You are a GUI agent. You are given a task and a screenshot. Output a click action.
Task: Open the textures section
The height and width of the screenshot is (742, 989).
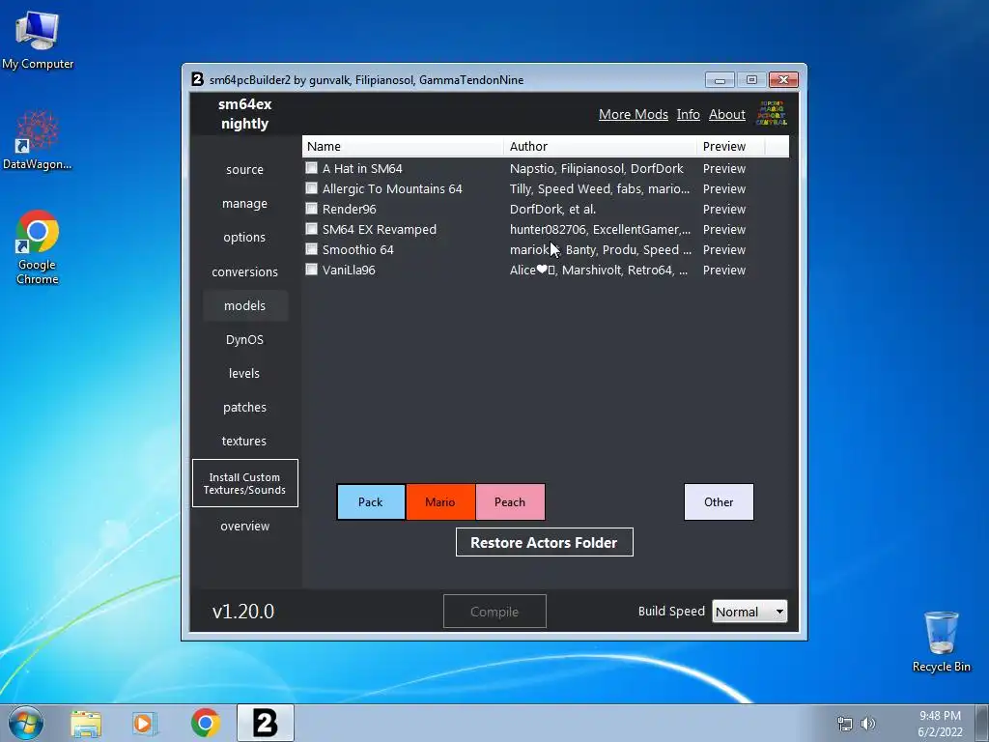pos(244,441)
